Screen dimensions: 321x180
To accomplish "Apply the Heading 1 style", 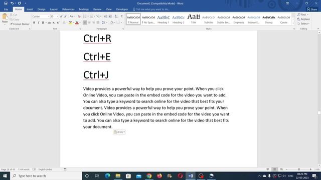I will pyautogui.click(x=164, y=19).
